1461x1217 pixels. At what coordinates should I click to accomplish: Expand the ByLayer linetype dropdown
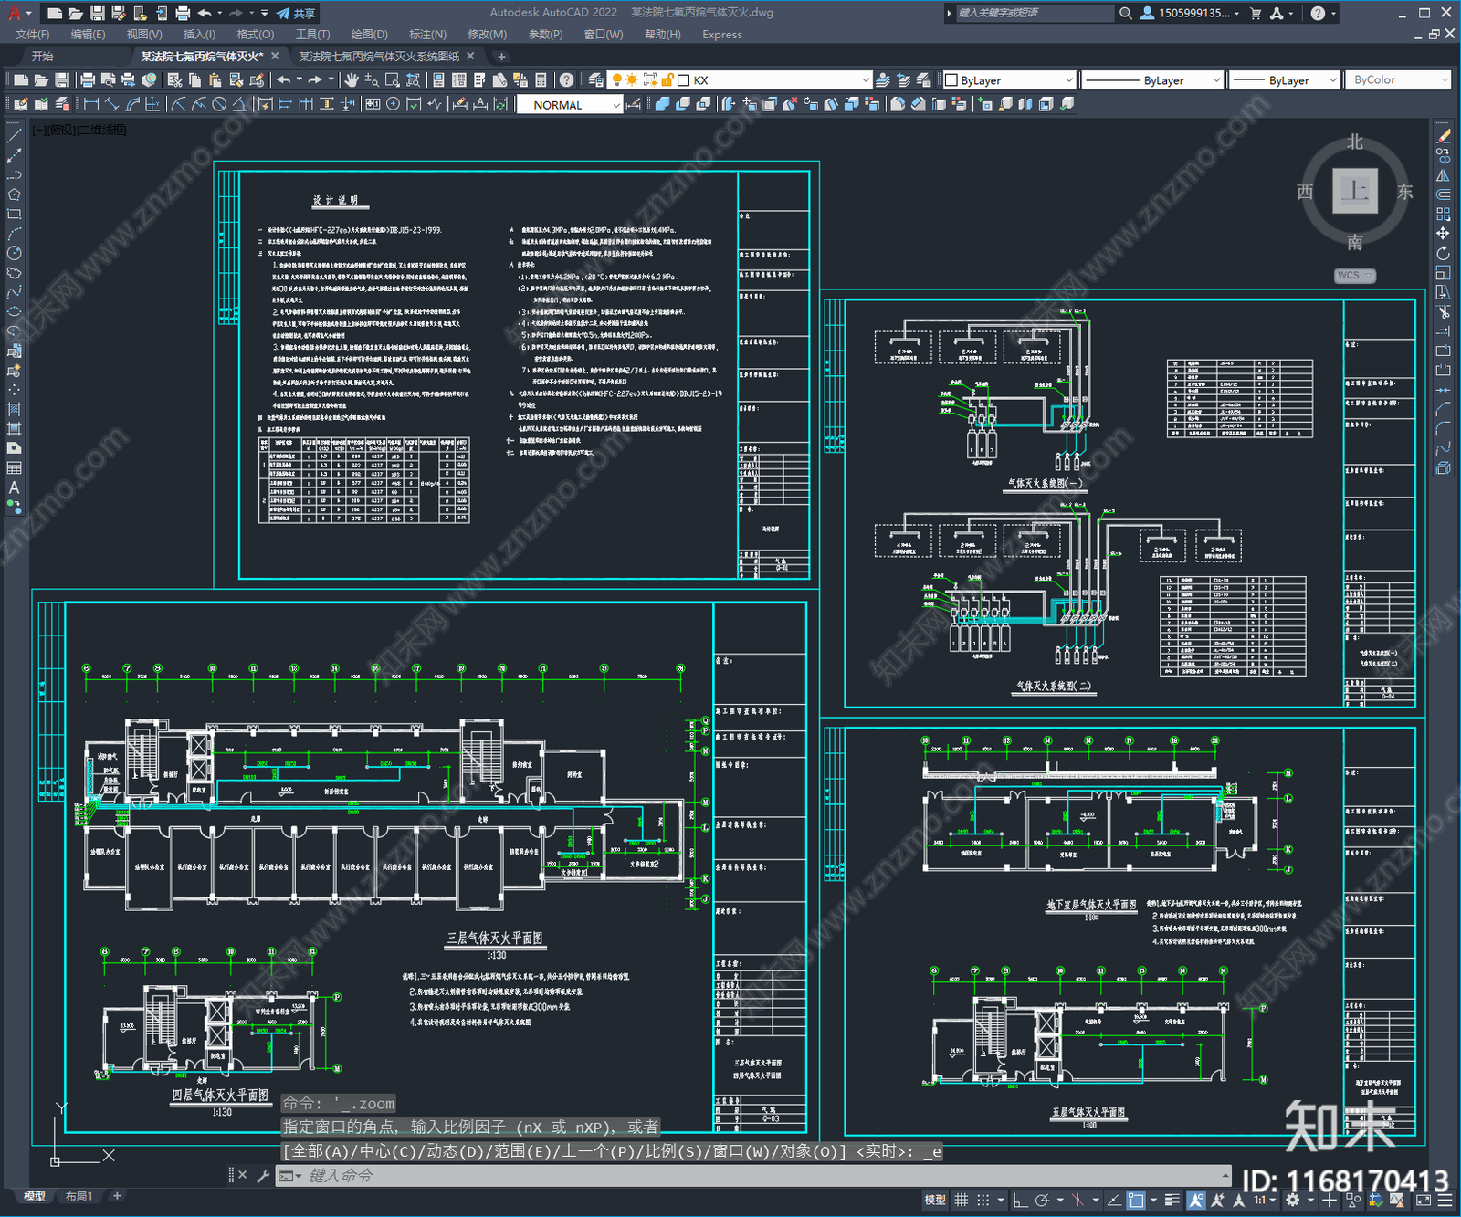click(1215, 80)
